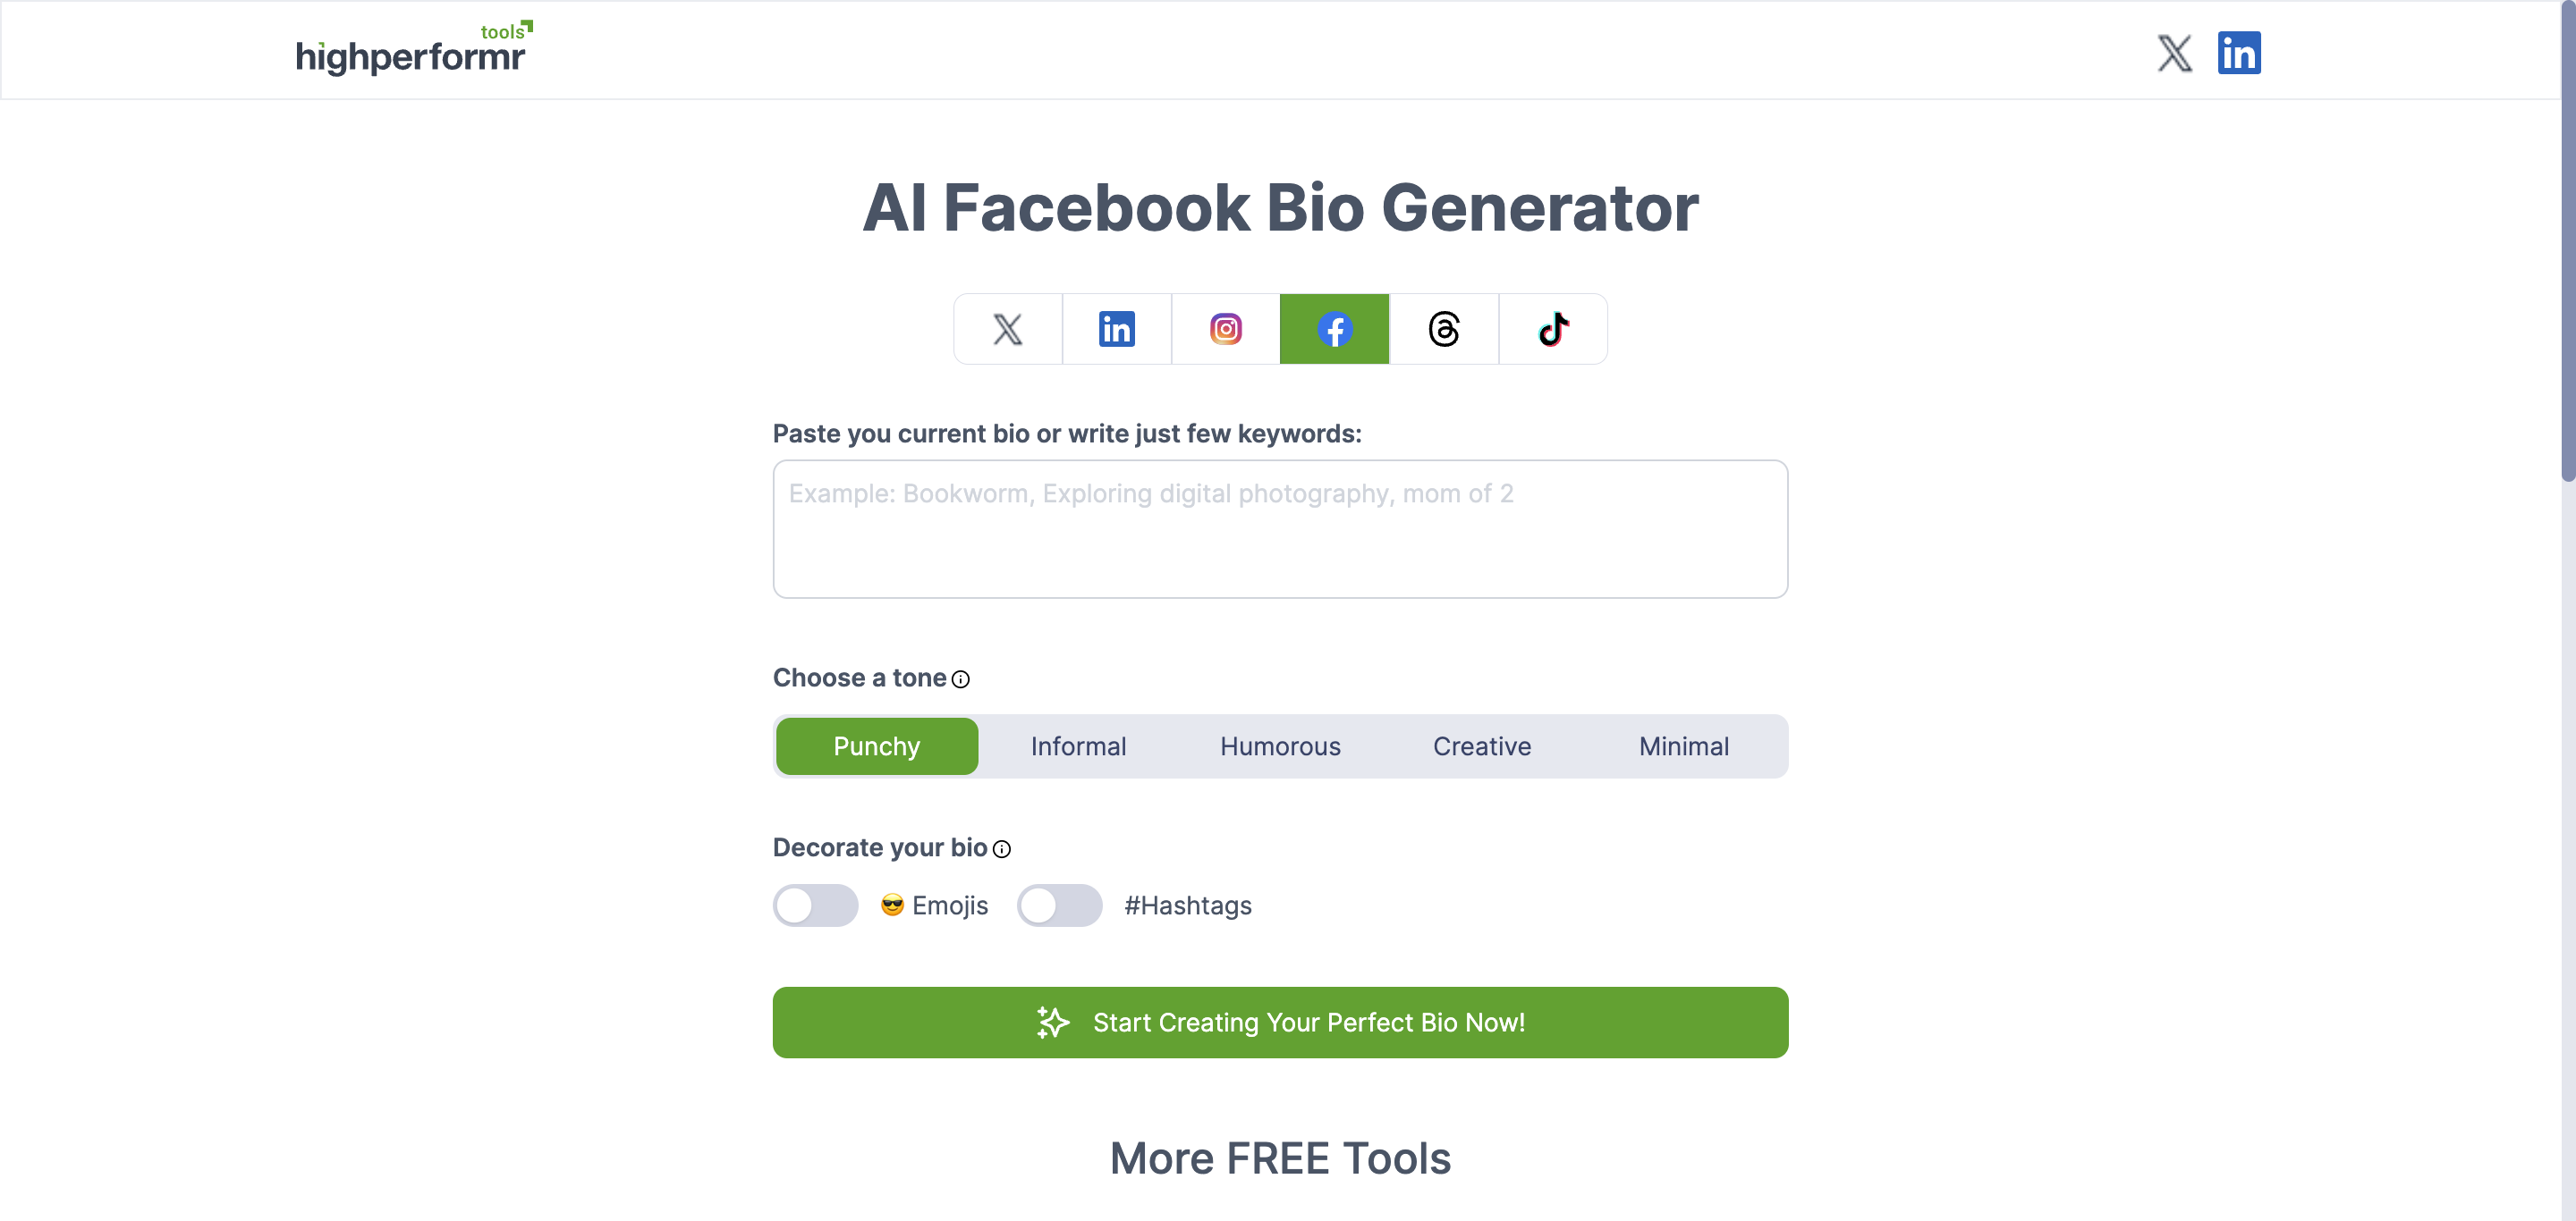Click Start Creating Your Perfect Bio Now
This screenshot has width=2576, height=1221.
1279,1023
